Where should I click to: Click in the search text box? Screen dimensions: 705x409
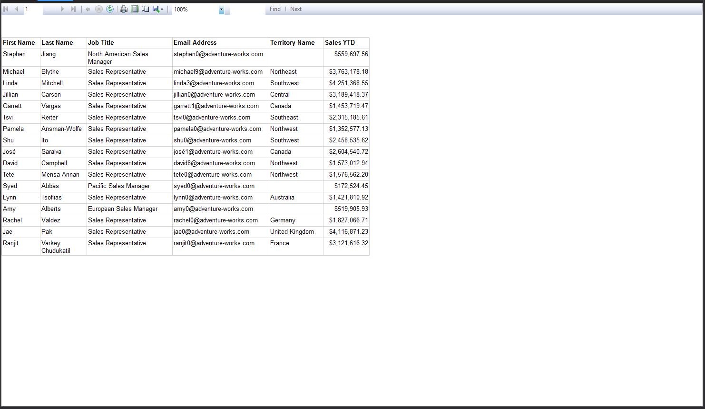click(247, 9)
